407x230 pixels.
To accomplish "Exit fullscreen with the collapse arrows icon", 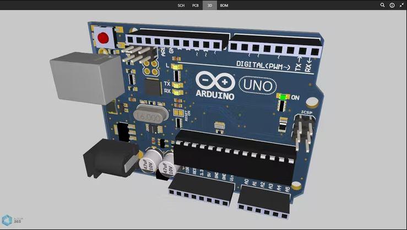I will (401, 5).
